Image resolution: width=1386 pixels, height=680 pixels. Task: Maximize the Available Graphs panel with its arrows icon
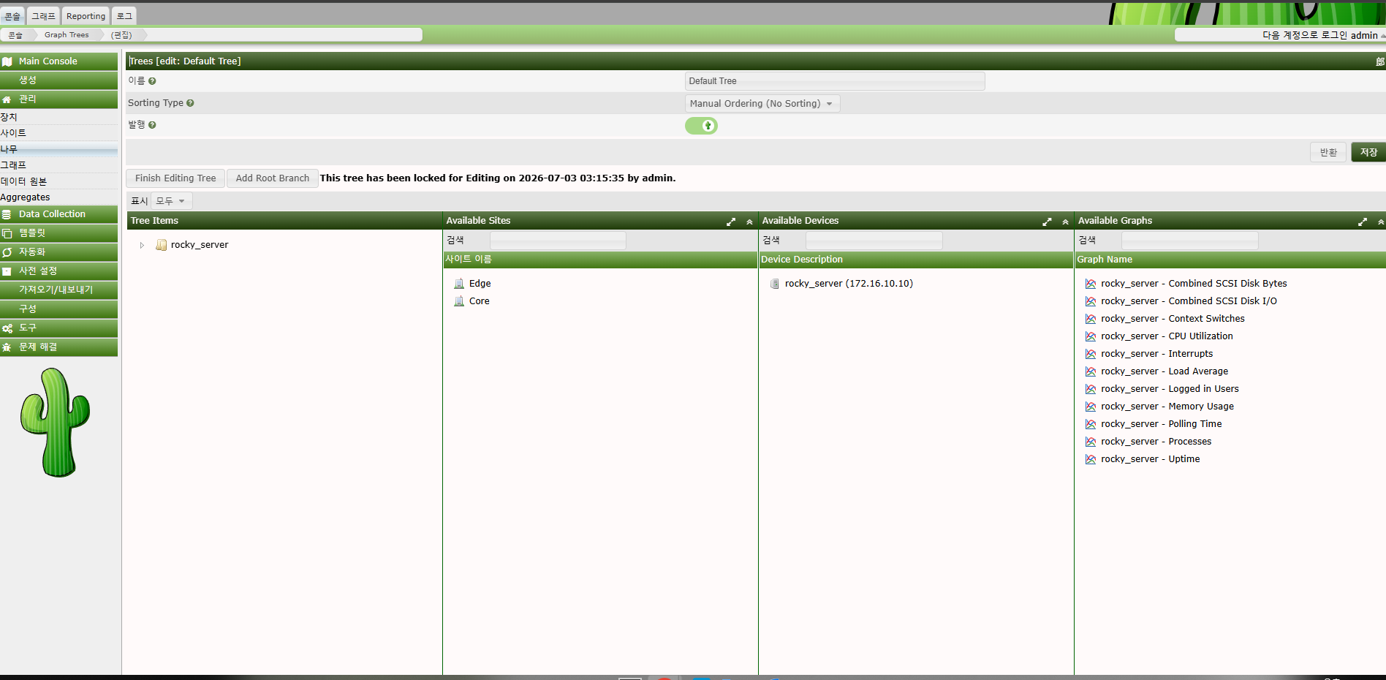tap(1363, 222)
